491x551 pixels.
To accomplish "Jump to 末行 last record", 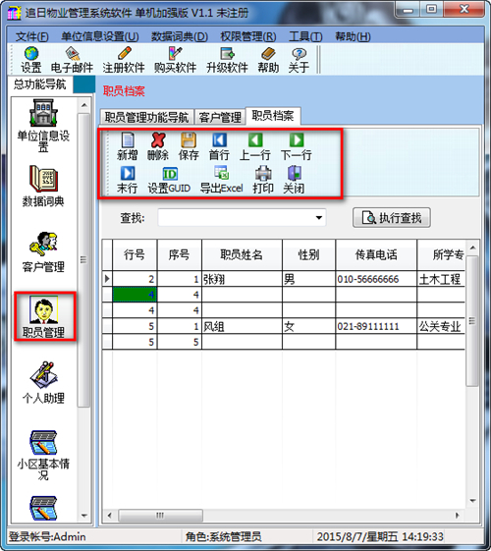I will coord(127,180).
